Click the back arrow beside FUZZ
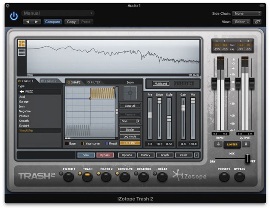This screenshot has height=209, width=270. coord(22,91)
